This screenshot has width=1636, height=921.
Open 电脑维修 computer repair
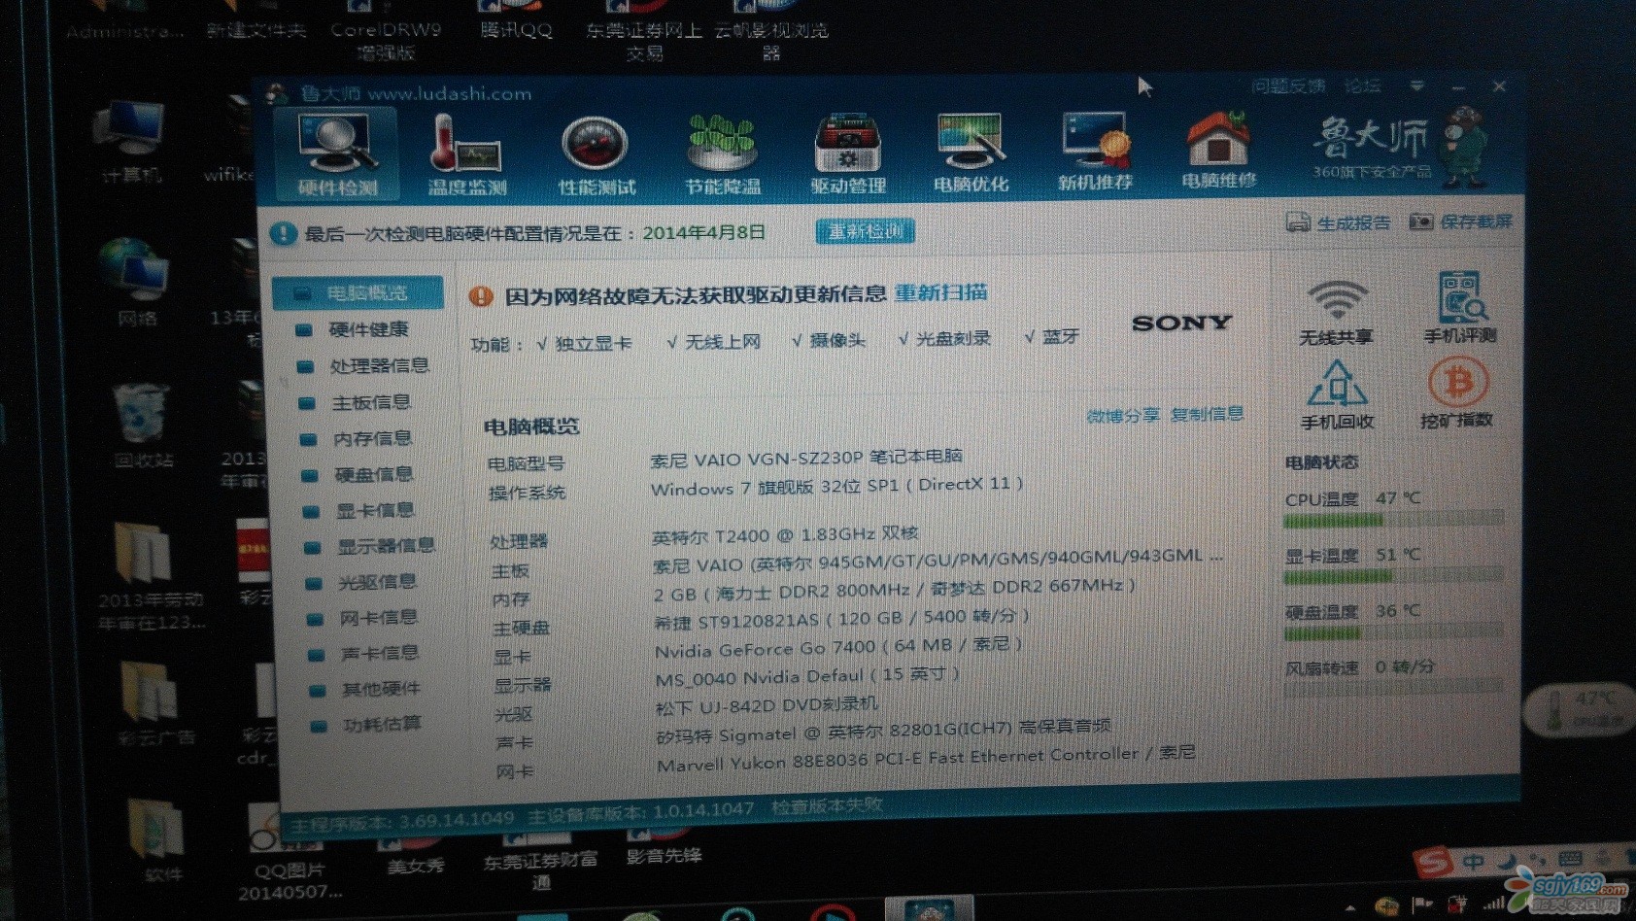[1218, 151]
